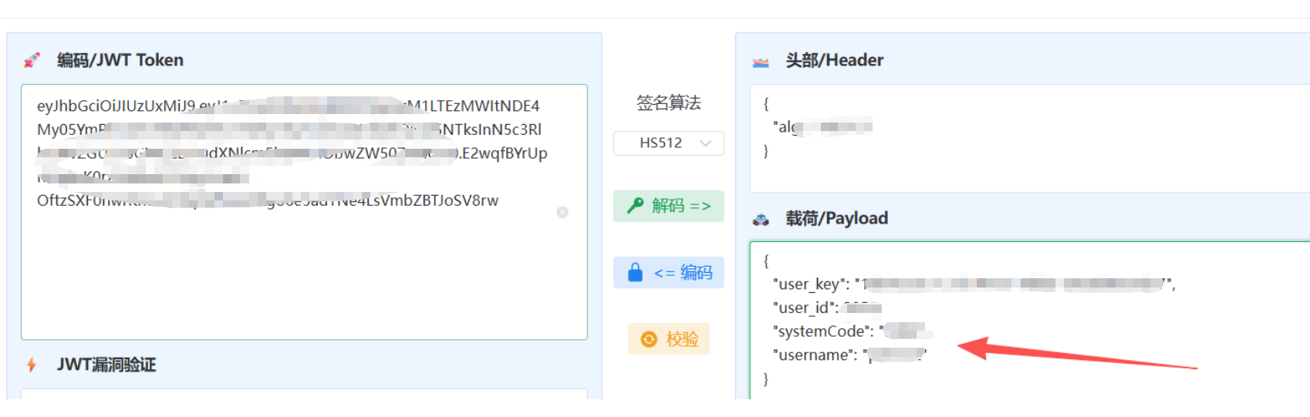Click the car icon beside 载荷/Payload
Screen dimensions: 1310x417
[x=761, y=219]
